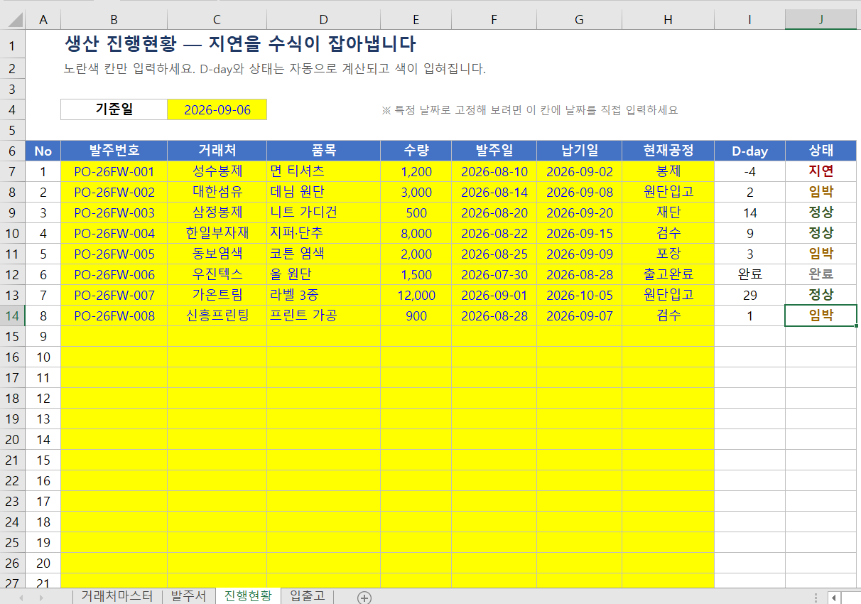Select the 발주일 header cell
The image size is (861, 604).
[x=494, y=151]
